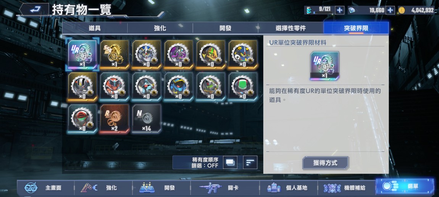Click the 獲得方式 button
Viewport: 439px width, 197px height.
[x=325, y=163]
